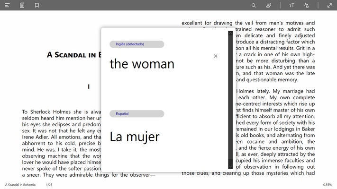Click the translation popup scrollbar track
This screenshot has height=189, width=337.
coord(230,100)
